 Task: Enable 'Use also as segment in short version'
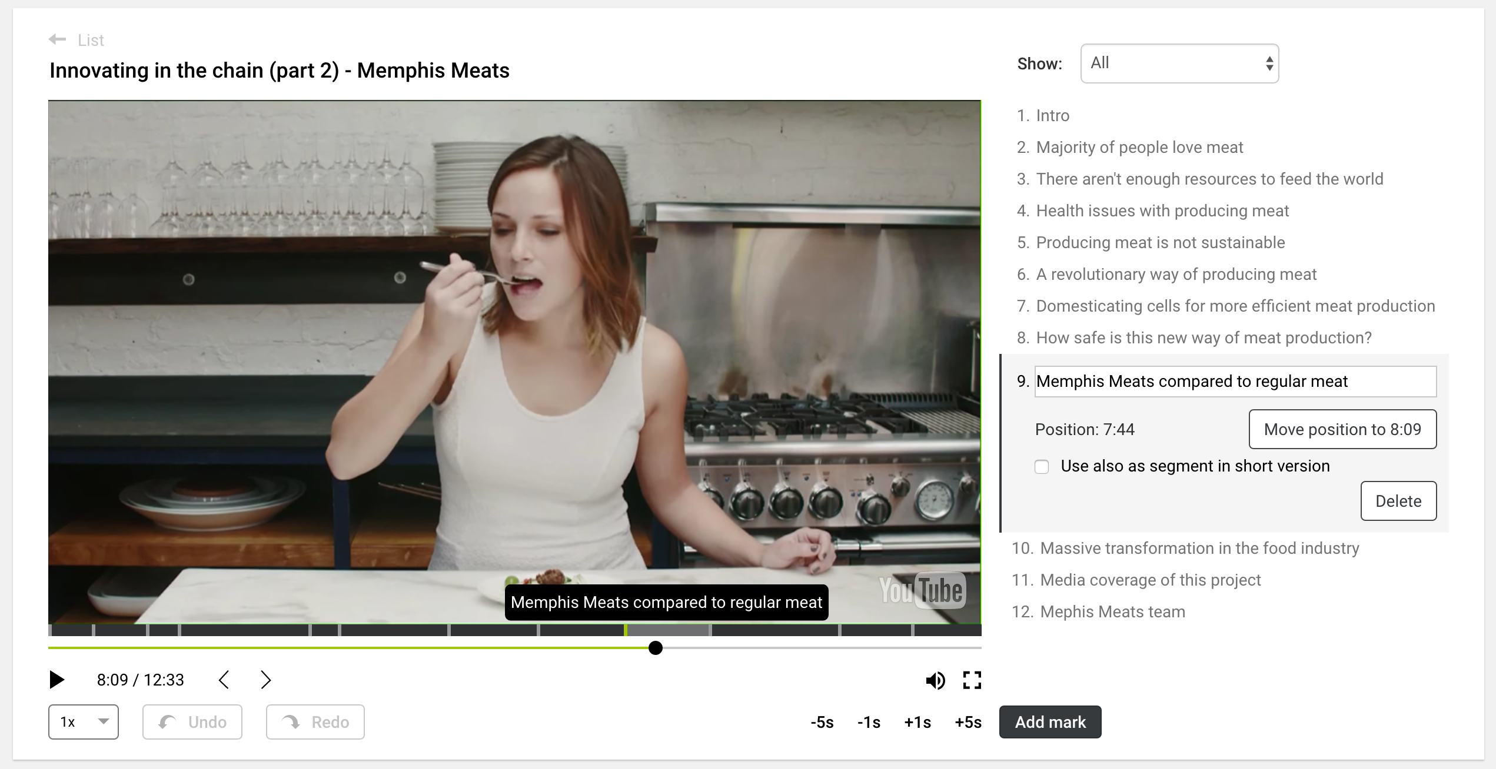[x=1042, y=467]
